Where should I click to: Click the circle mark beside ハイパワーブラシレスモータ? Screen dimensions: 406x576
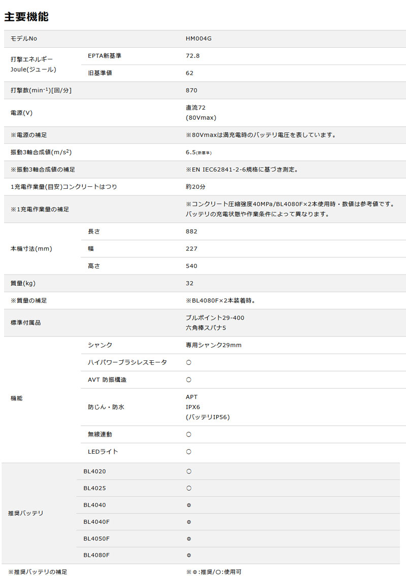coord(189,362)
